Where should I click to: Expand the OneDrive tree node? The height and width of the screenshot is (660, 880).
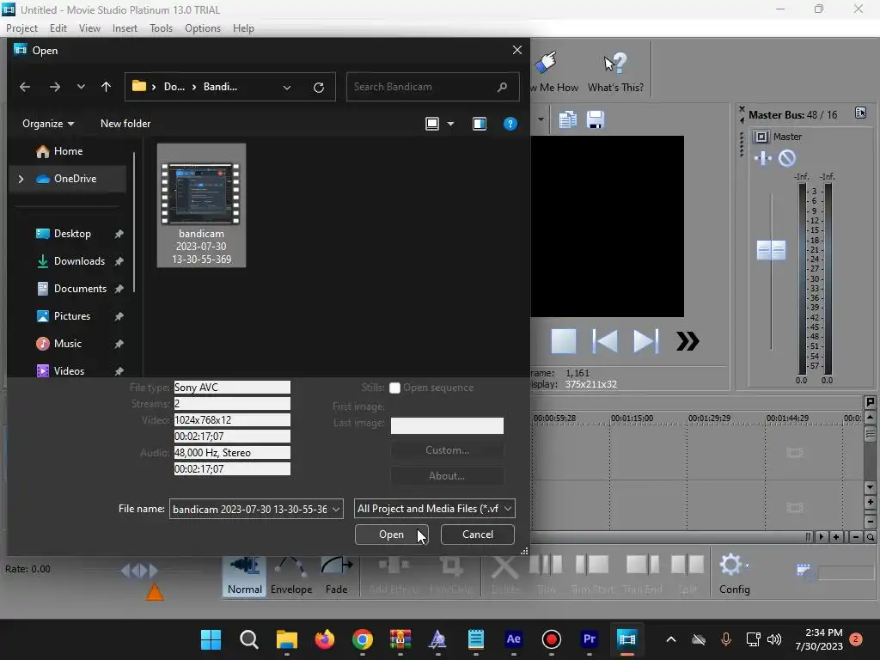click(21, 179)
